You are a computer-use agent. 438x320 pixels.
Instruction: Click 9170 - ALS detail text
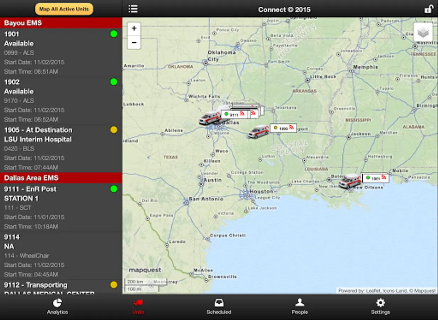pyautogui.click(x=19, y=101)
